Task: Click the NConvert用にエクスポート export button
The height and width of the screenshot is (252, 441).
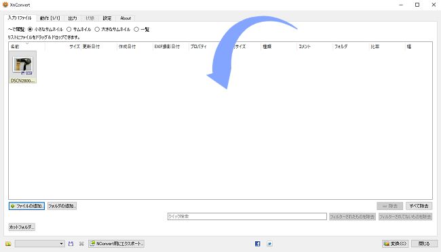Action: point(117,244)
